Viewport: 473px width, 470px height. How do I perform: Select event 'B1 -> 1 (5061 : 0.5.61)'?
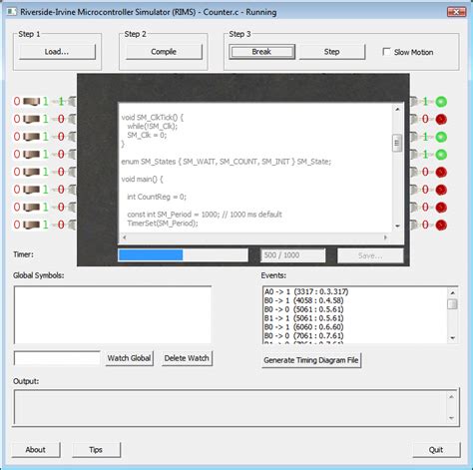[x=303, y=318]
